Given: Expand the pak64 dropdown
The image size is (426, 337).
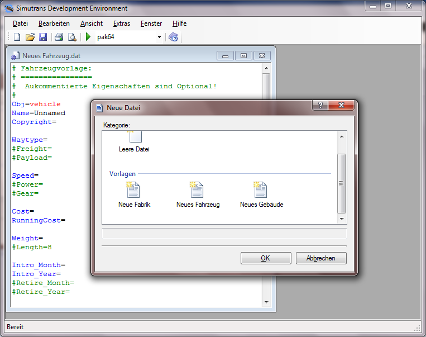Looking at the screenshot, I should [x=159, y=37].
